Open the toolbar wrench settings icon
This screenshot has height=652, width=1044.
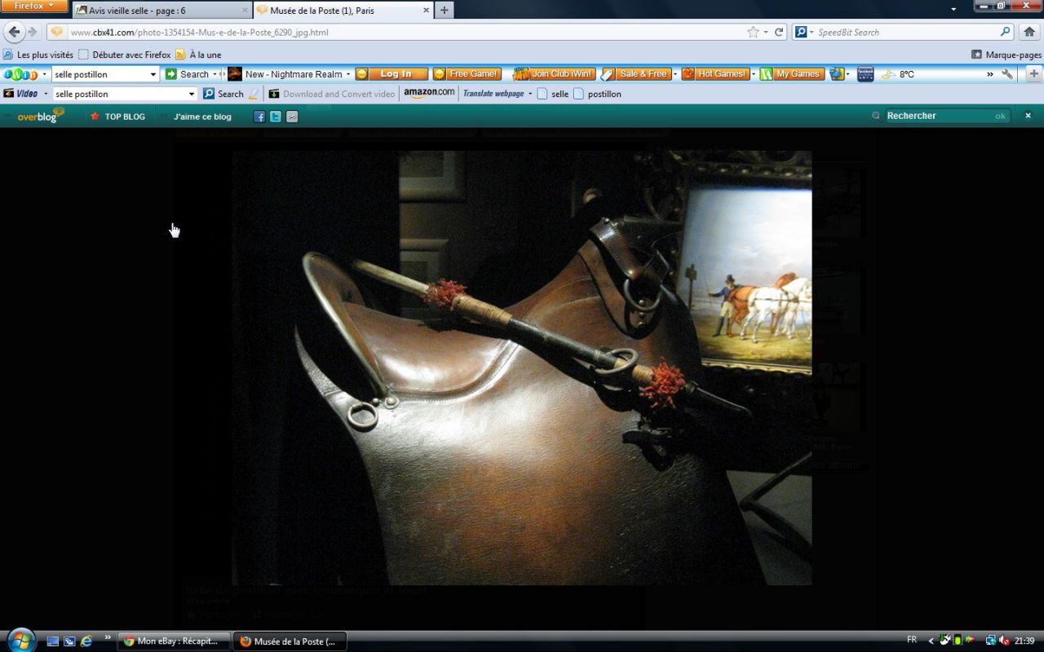click(x=1007, y=74)
